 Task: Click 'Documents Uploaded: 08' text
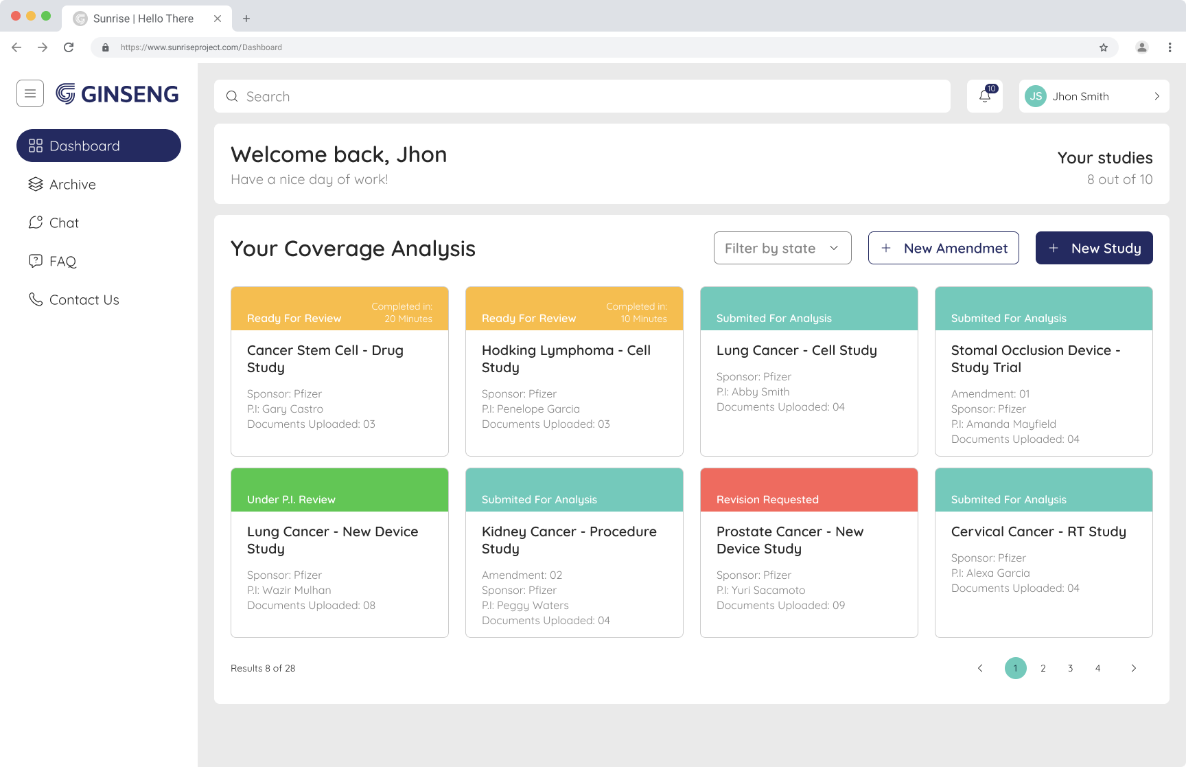(311, 605)
